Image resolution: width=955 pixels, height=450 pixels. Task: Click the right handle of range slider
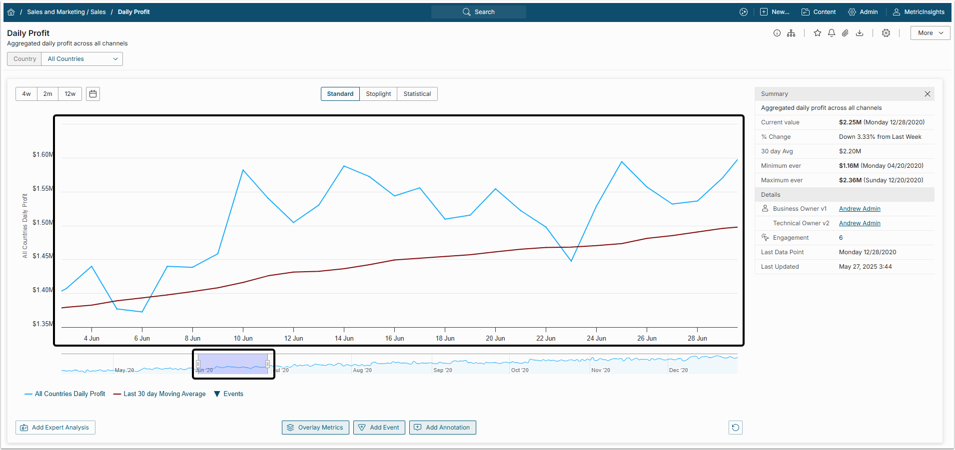pyautogui.click(x=268, y=364)
